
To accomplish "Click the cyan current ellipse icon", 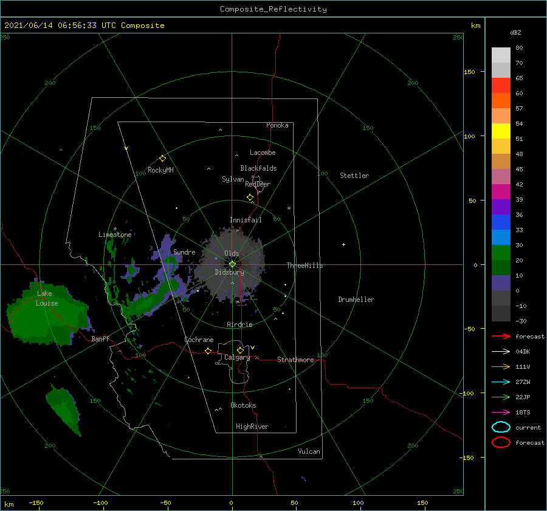I will click(x=501, y=427).
